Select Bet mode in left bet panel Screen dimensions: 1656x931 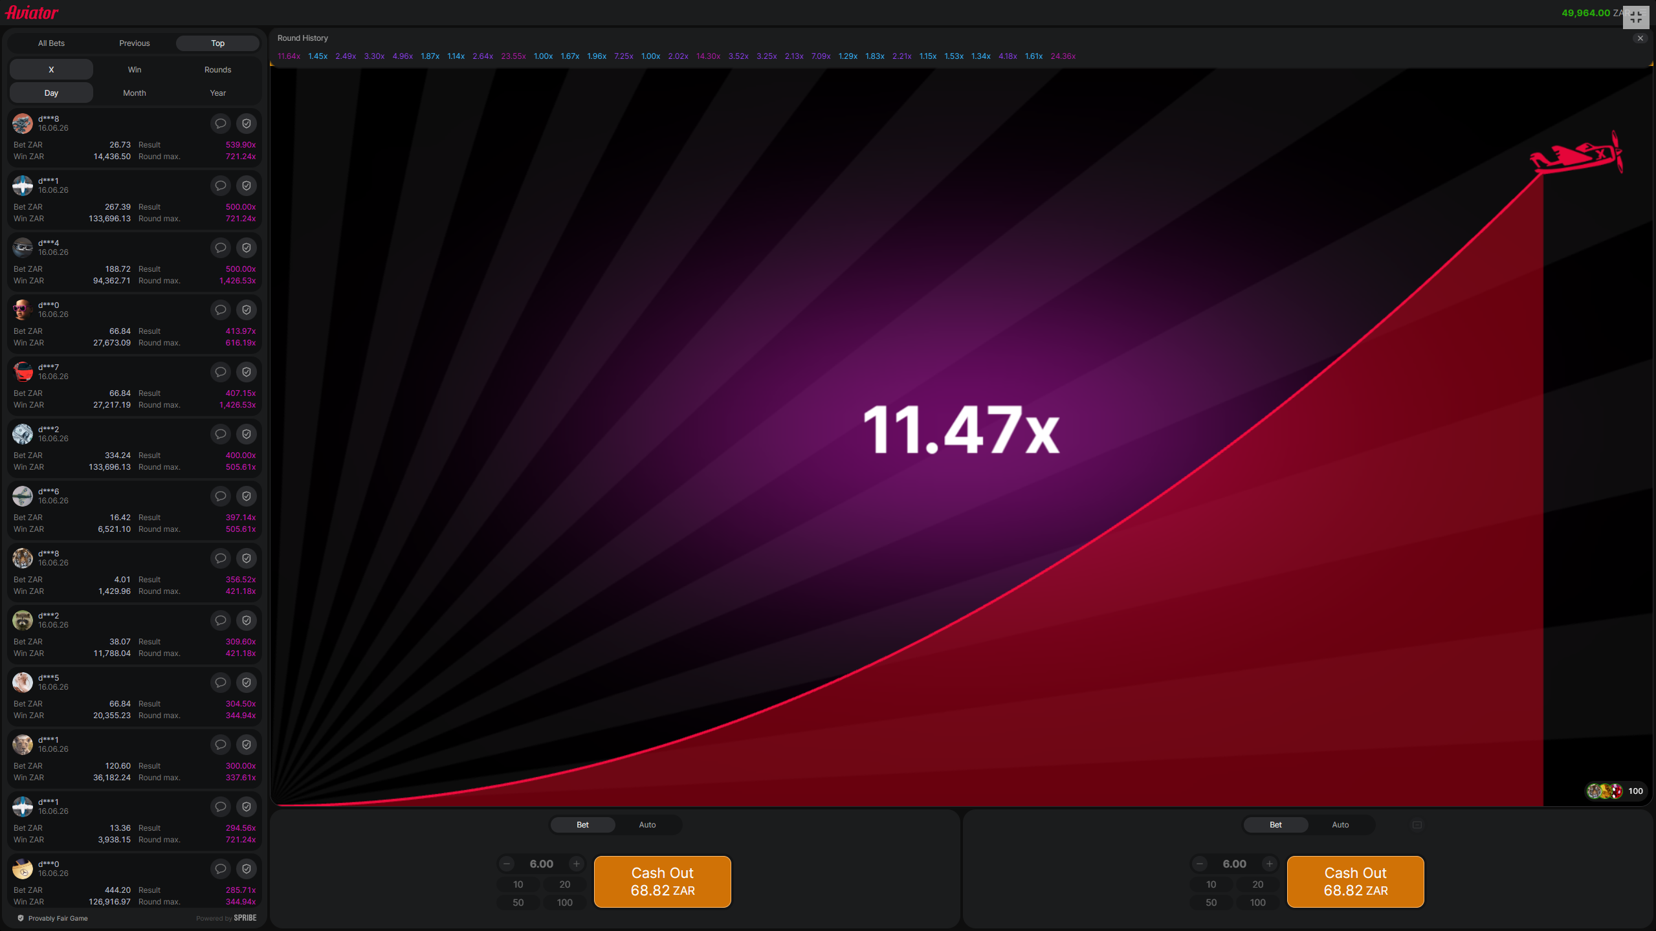[582, 825]
